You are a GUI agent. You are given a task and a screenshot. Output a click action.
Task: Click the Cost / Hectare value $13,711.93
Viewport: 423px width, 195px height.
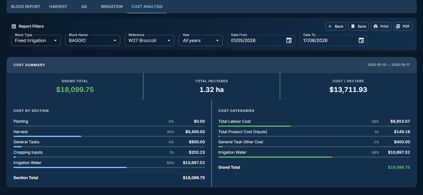pos(348,90)
